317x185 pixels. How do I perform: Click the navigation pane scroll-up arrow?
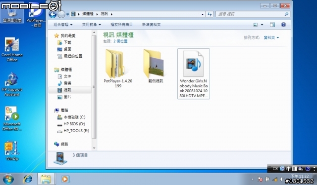pos(94,33)
